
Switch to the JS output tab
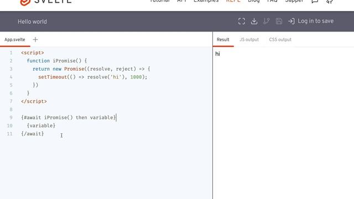pyautogui.click(x=249, y=40)
